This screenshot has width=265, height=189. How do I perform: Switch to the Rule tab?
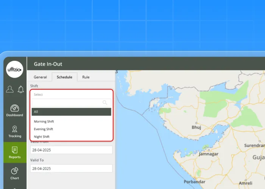click(x=86, y=77)
